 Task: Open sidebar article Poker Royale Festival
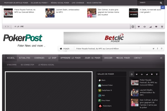148,82
